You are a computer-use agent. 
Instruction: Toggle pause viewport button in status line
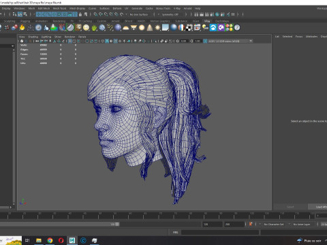point(233,14)
